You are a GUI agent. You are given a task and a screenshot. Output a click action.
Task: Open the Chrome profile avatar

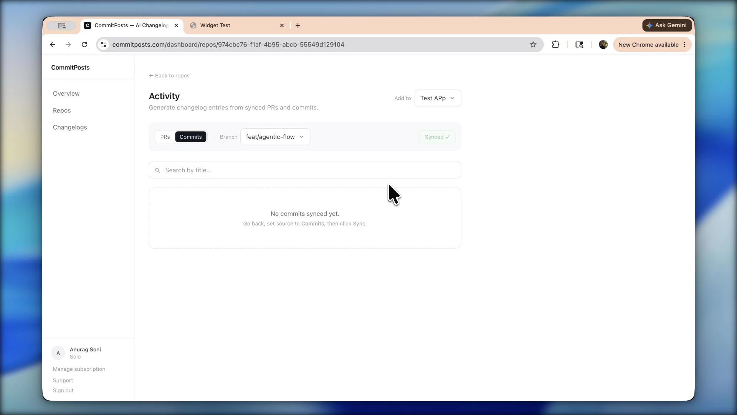click(x=603, y=45)
